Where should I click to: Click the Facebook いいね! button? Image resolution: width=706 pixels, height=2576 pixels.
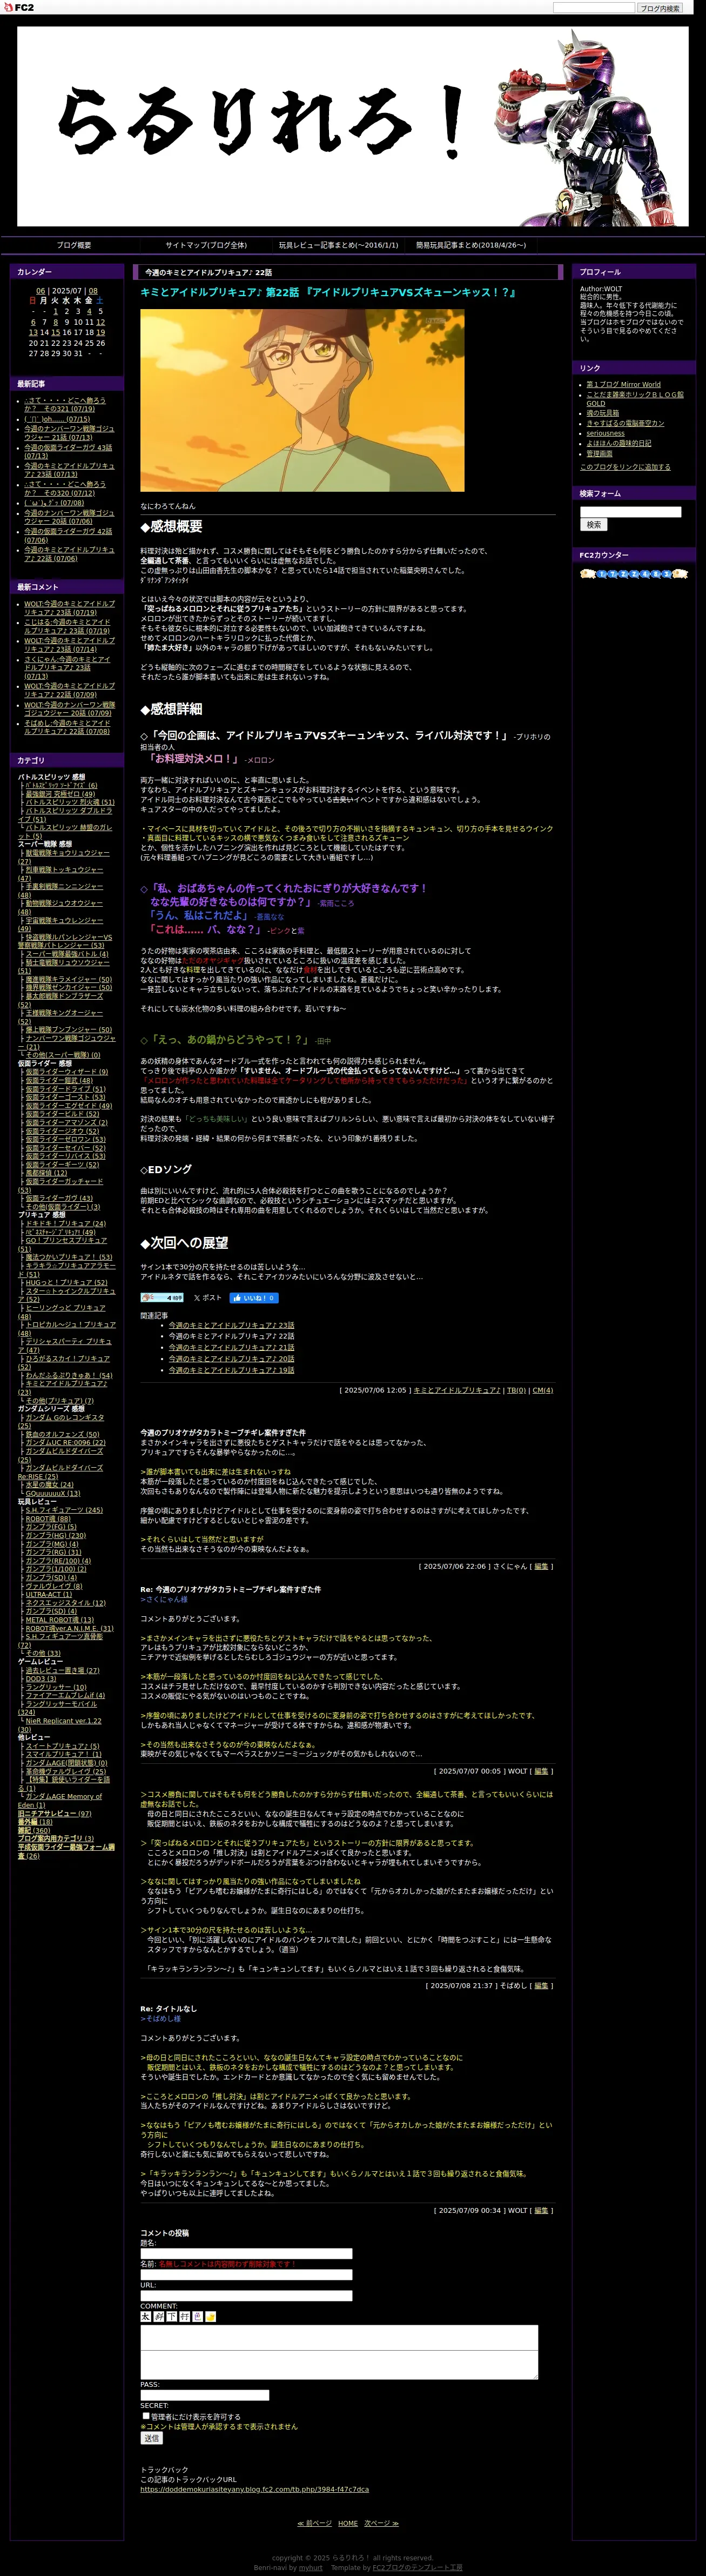click(254, 1298)
